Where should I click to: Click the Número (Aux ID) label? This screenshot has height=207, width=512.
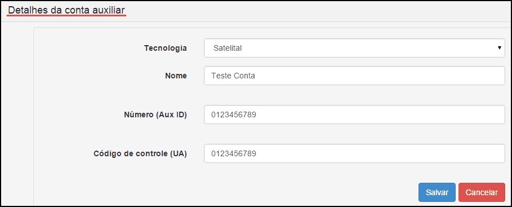click(x=155, y=115)
